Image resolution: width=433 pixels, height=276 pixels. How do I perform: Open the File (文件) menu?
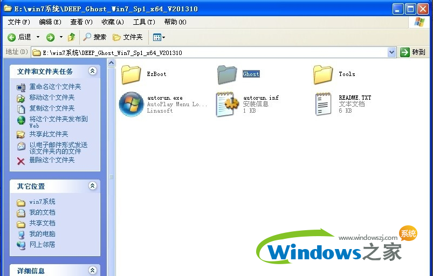pyautogui.click(x=19, y=22)
